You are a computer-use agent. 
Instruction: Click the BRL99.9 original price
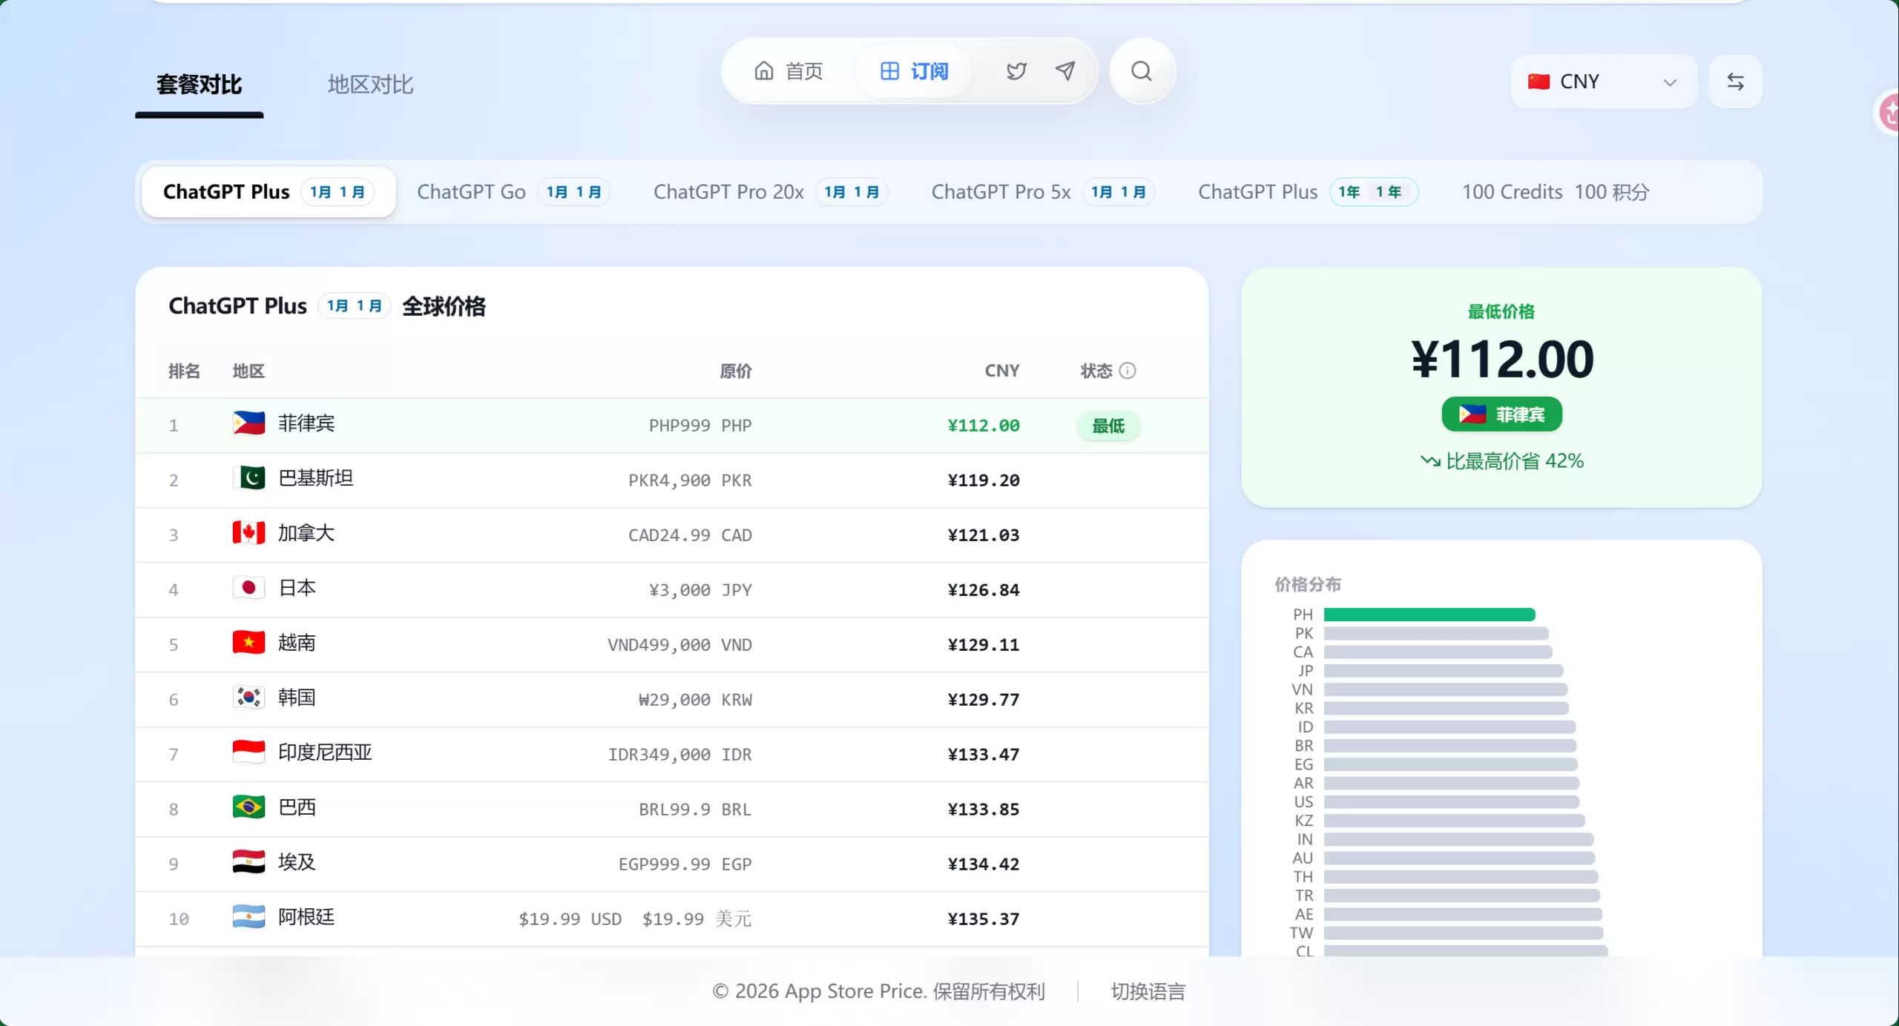(695, 810)
